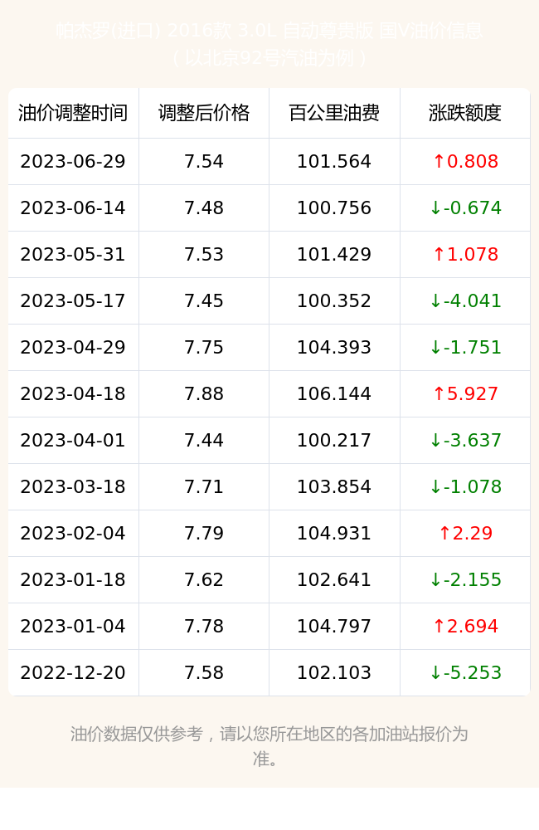
Task: Click the 调整后价格 column header
Action: coord(204,113)
